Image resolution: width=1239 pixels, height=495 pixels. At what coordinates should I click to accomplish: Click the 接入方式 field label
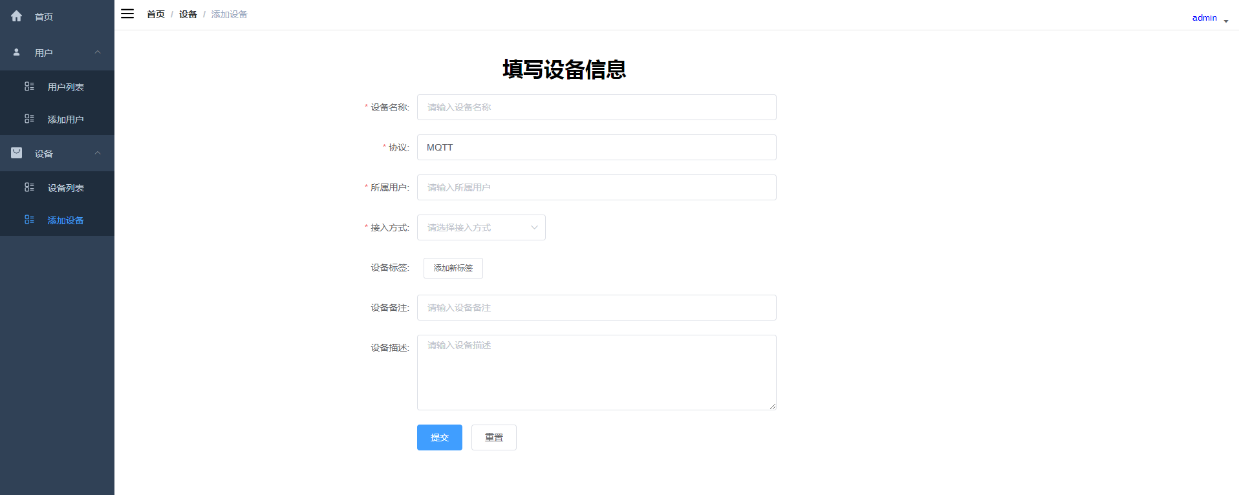(389, 227)
